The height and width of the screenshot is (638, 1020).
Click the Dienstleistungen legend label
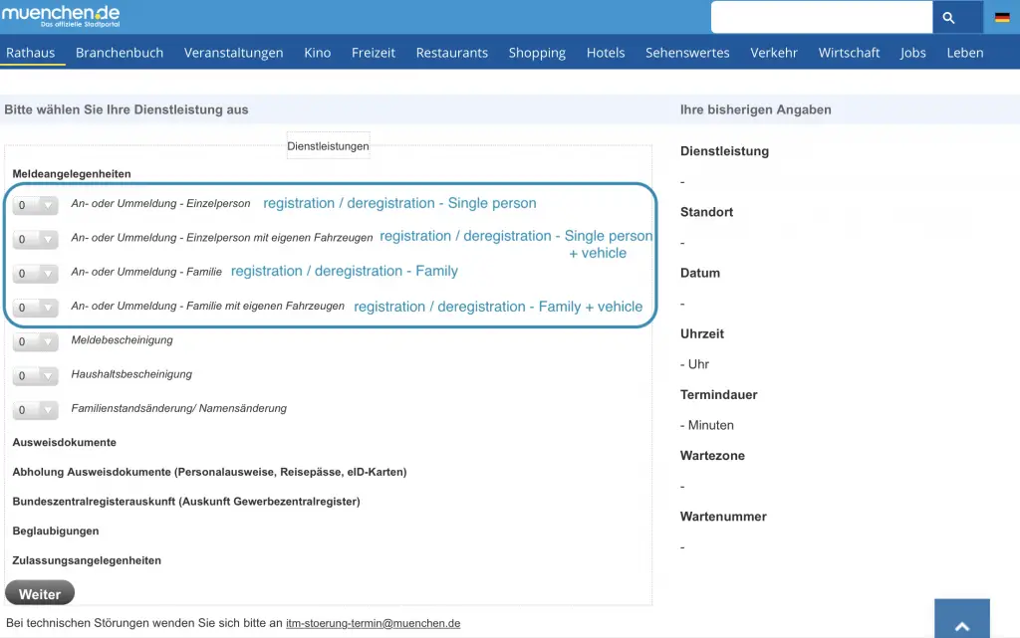pos(328,146)
